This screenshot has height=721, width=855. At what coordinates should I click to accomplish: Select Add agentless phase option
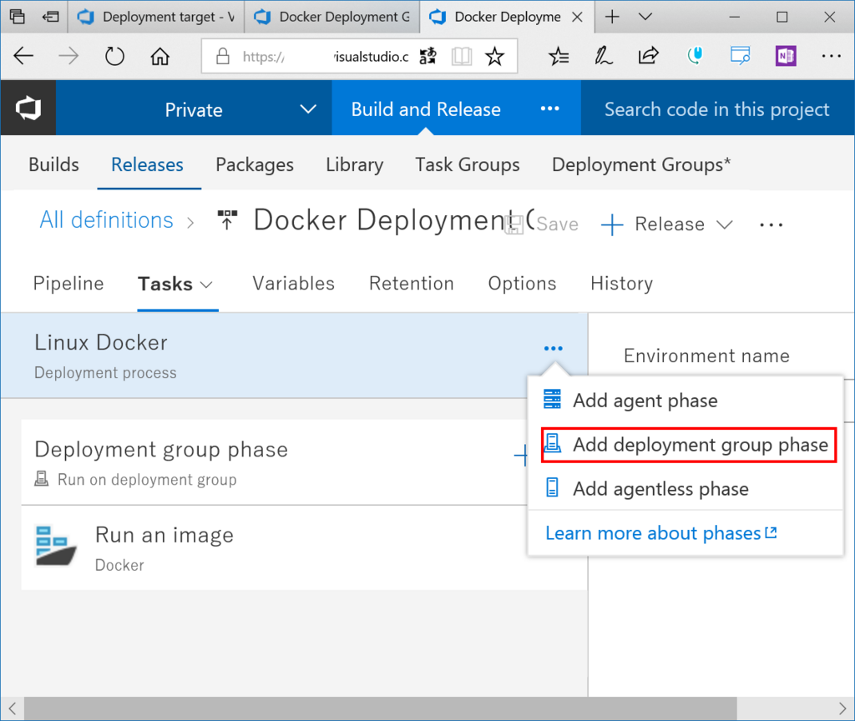(660, 489)
